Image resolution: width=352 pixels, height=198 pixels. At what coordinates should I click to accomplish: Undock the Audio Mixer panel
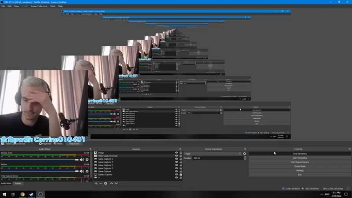(x=90, y=149)
